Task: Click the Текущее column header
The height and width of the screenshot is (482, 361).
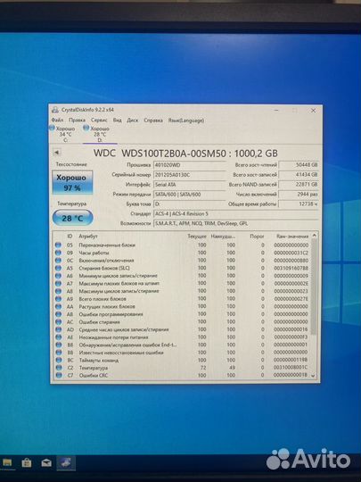Action: tap(197, 236)
